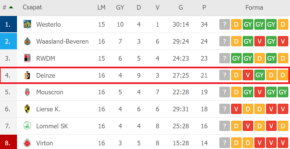Click the dark blue rank 1. position badge
The width and height of the screenshot is (290, 149).
9,24
